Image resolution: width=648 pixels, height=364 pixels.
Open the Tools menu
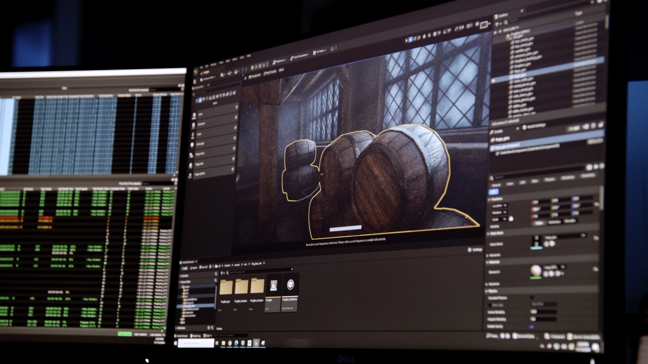click(221, 63)
